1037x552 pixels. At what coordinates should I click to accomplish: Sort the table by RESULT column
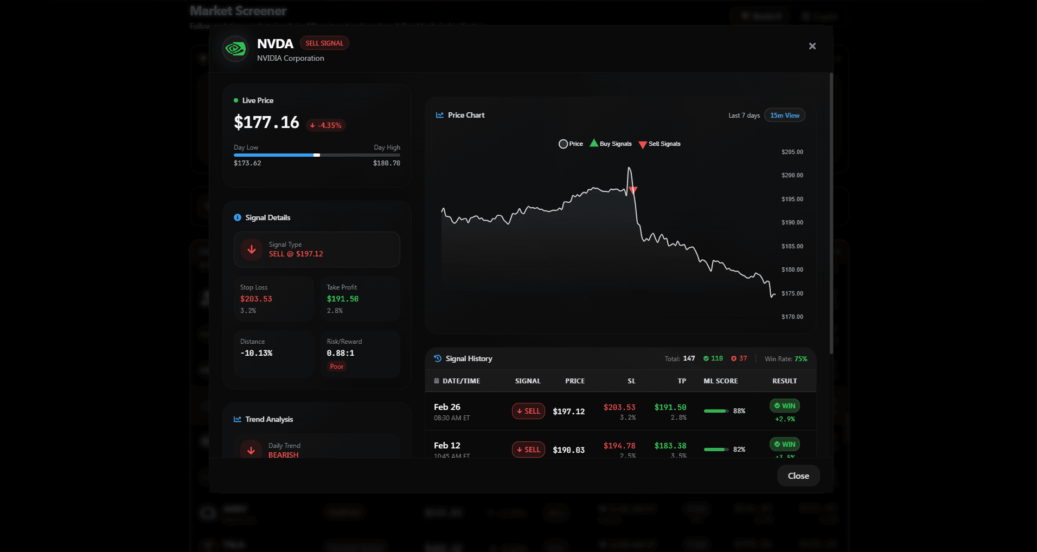(784, 381)
